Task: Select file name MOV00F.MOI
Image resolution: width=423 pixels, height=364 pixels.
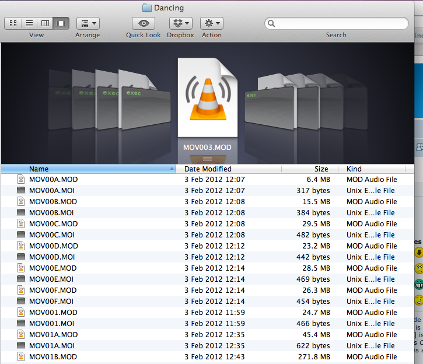Action: point(51,302)
